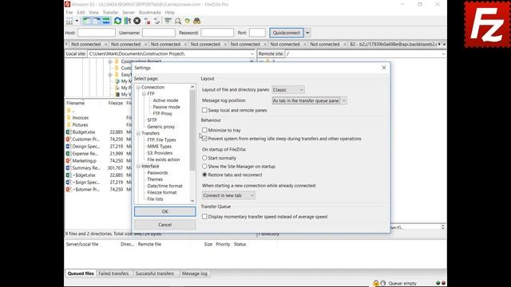Open remote file search binoculars icon
The height and width of the screenshot is (287, 511).
coord(197,22)
